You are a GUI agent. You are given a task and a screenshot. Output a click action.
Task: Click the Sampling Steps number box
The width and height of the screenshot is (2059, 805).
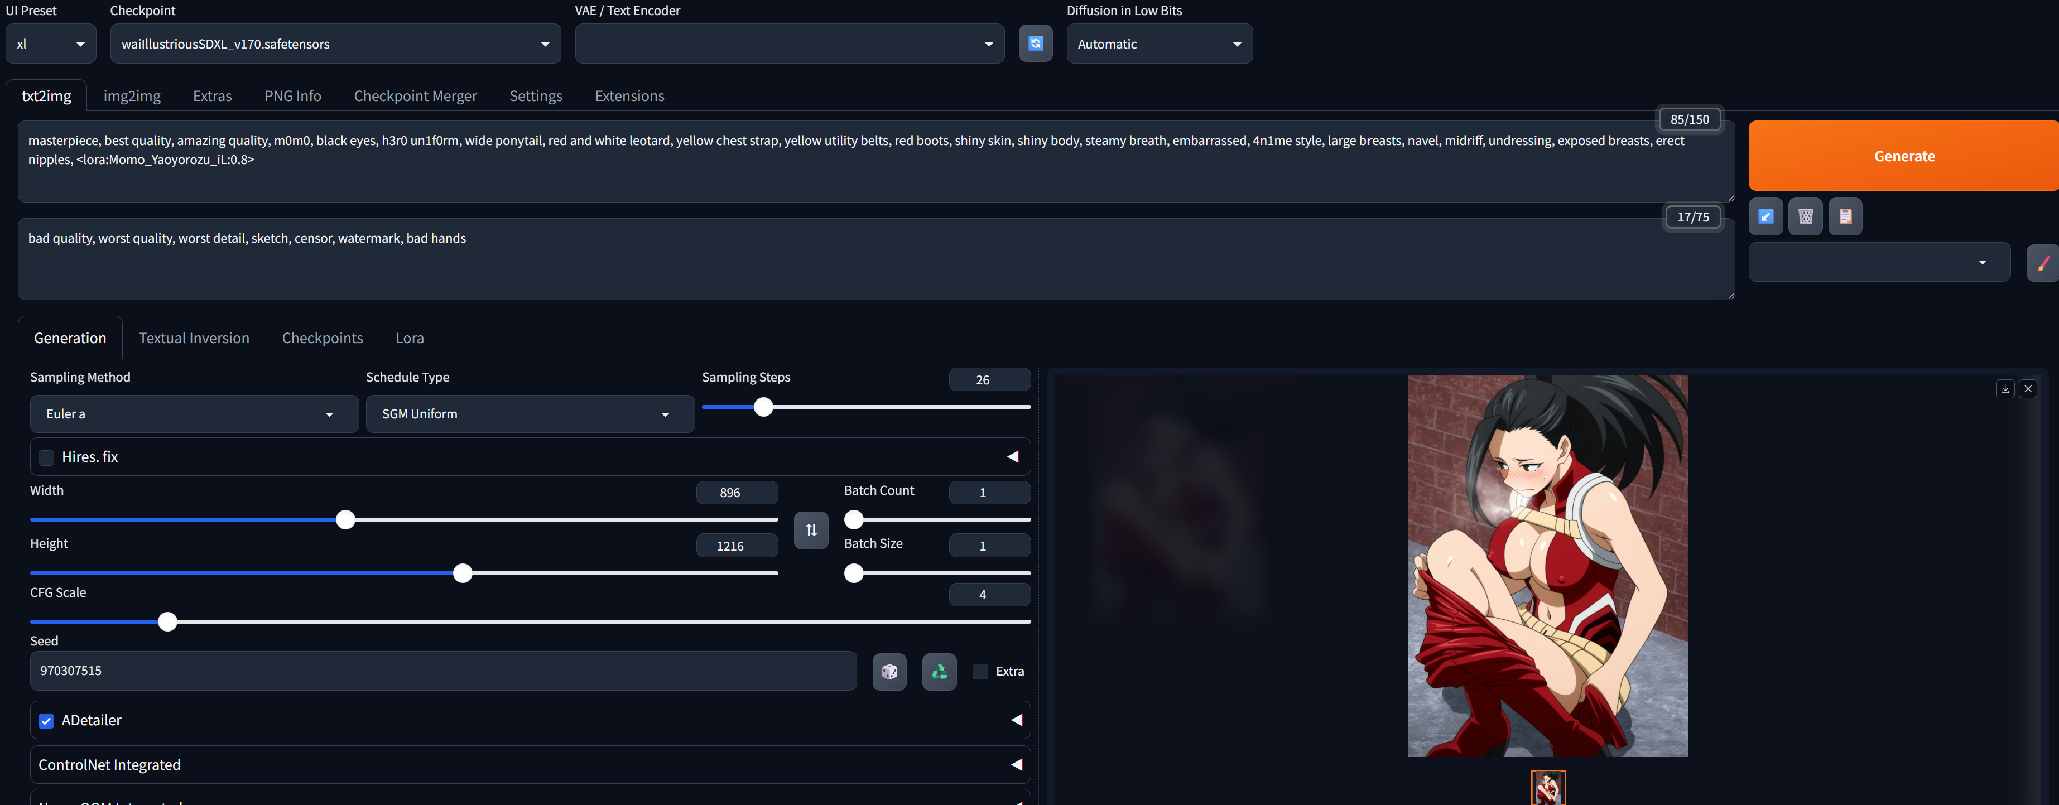click(989, 380)
